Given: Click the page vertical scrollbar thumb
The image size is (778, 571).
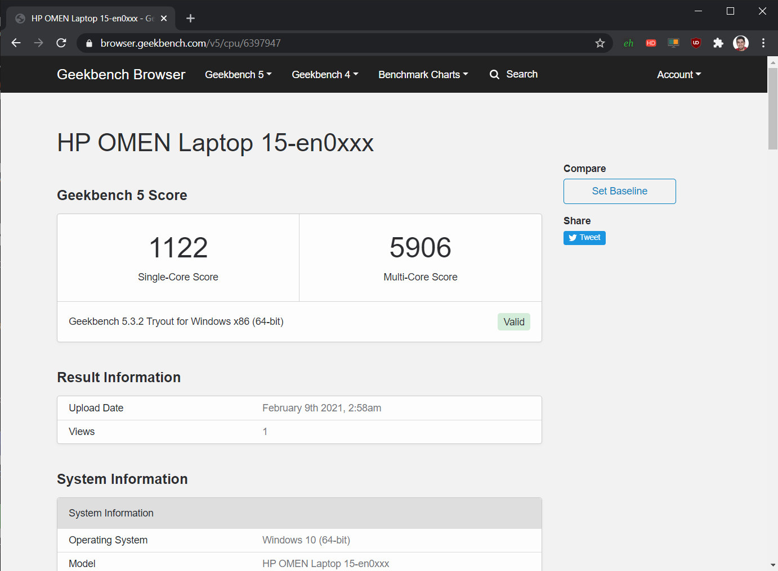Looking at the screenshot, I should (x=773, y=108).
